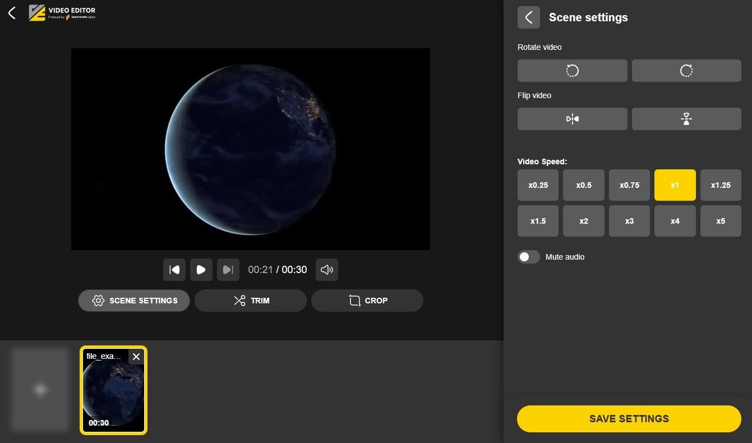Click the Earth video preview
This screenshot has width=752, height=443.
tap(251, 149)
